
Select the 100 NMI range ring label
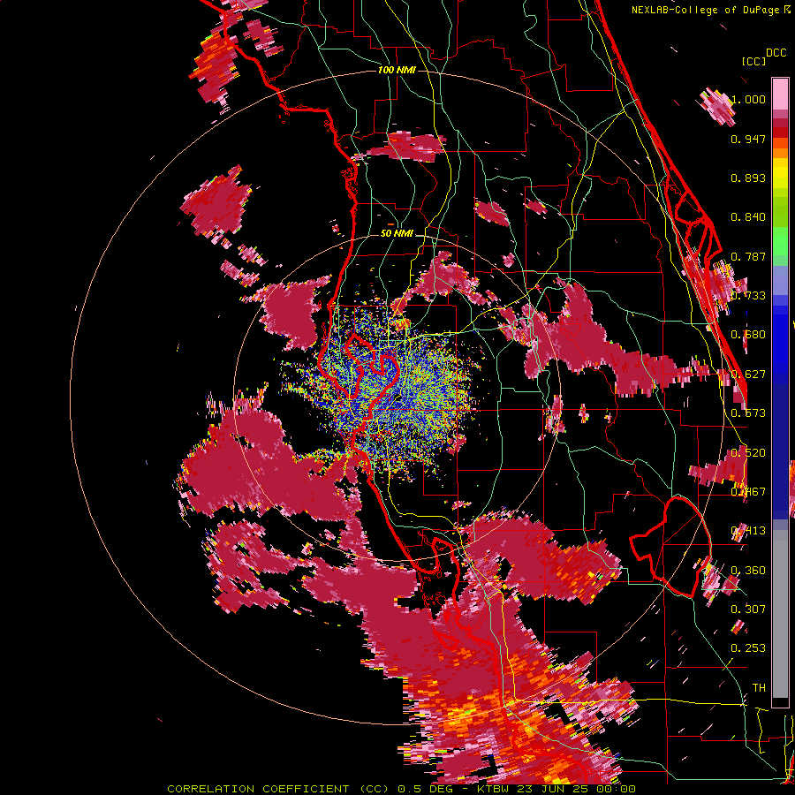[x=397, y=70]
